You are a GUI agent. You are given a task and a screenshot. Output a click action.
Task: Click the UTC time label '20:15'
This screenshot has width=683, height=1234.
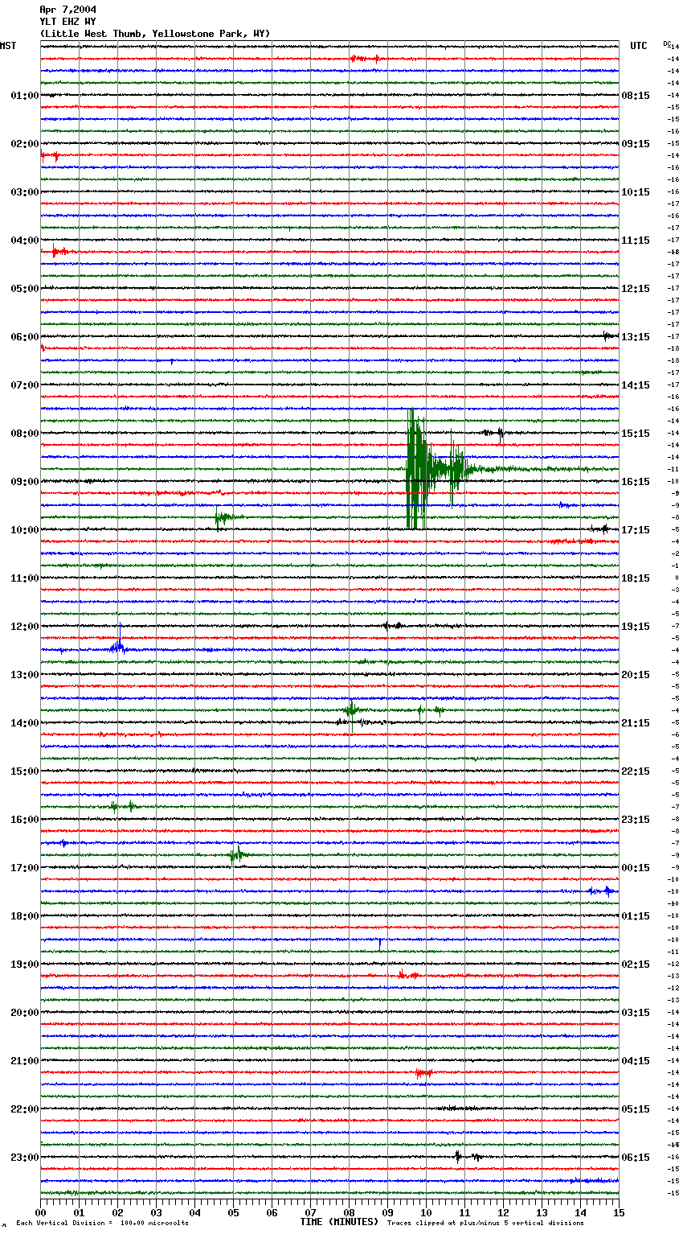tap(636, 675)
